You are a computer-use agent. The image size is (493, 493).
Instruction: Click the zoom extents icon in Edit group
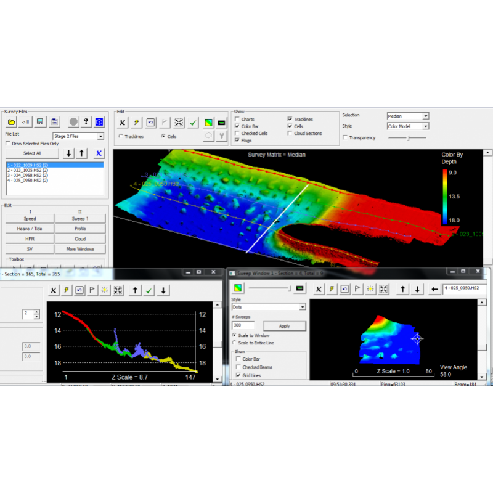[x=178, y=123]
